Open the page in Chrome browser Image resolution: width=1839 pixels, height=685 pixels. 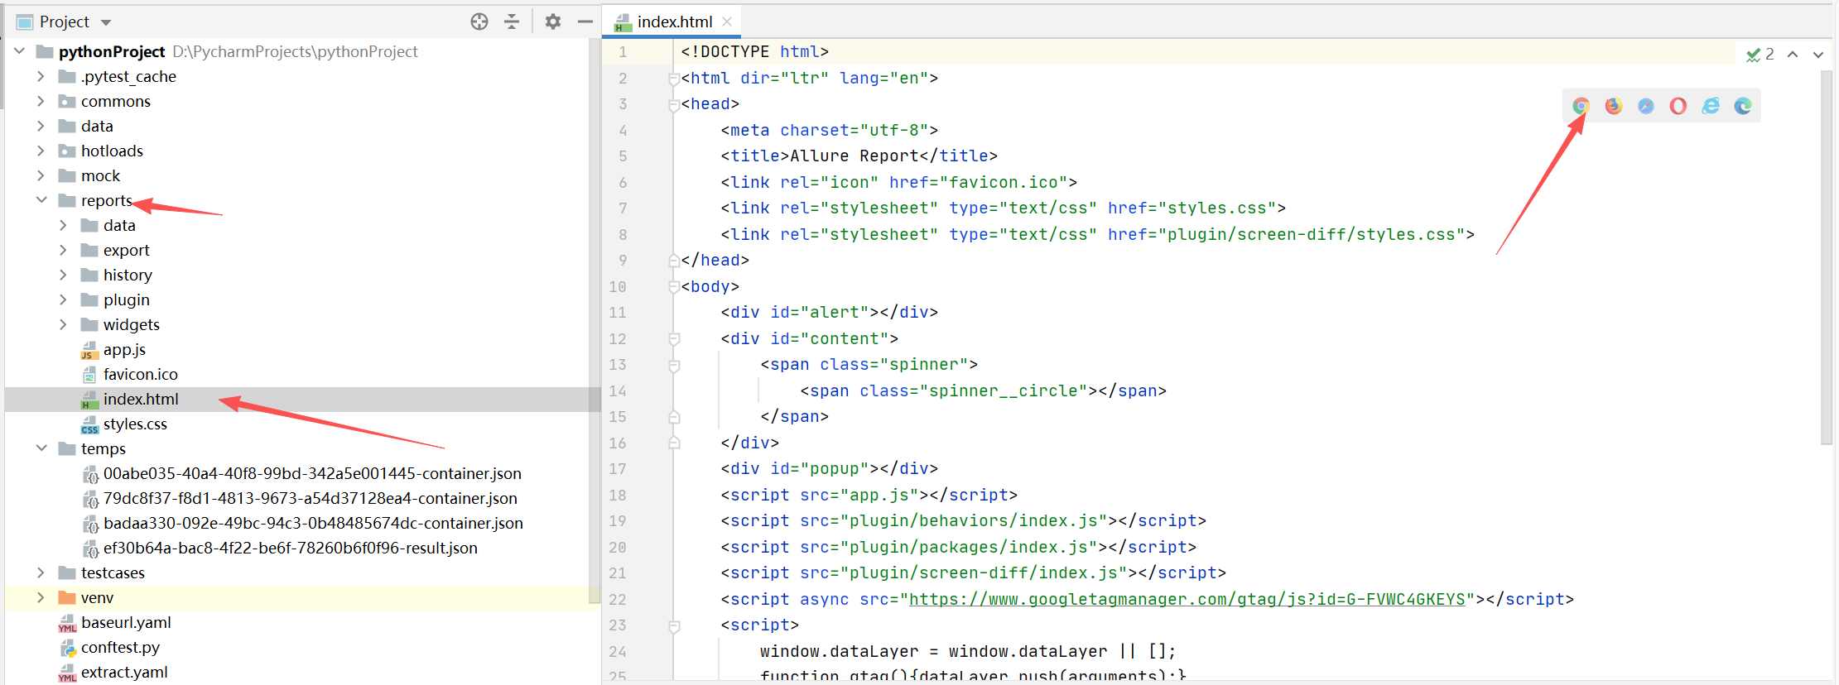pyautogui.click(x=1581, y=106)
